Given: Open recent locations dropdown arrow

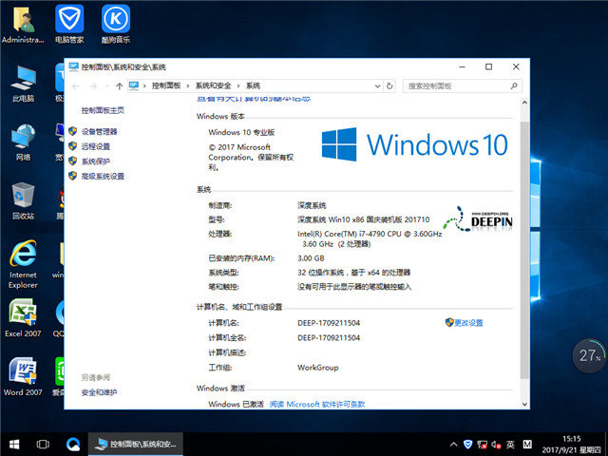Looking at the screenshot, I should (107, 86).
